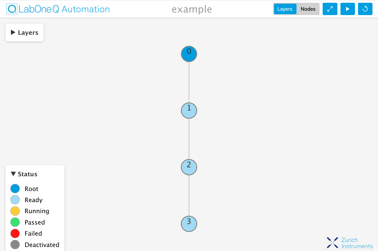Run the automation with the play button

click(348, 9)
